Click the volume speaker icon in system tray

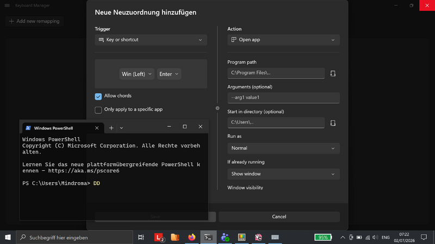pos(375,237)
